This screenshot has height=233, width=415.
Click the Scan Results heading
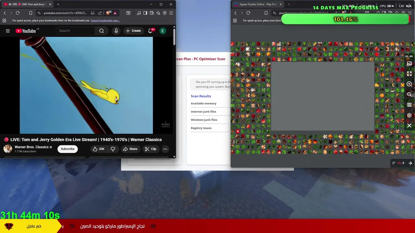(x=201, y=96)
